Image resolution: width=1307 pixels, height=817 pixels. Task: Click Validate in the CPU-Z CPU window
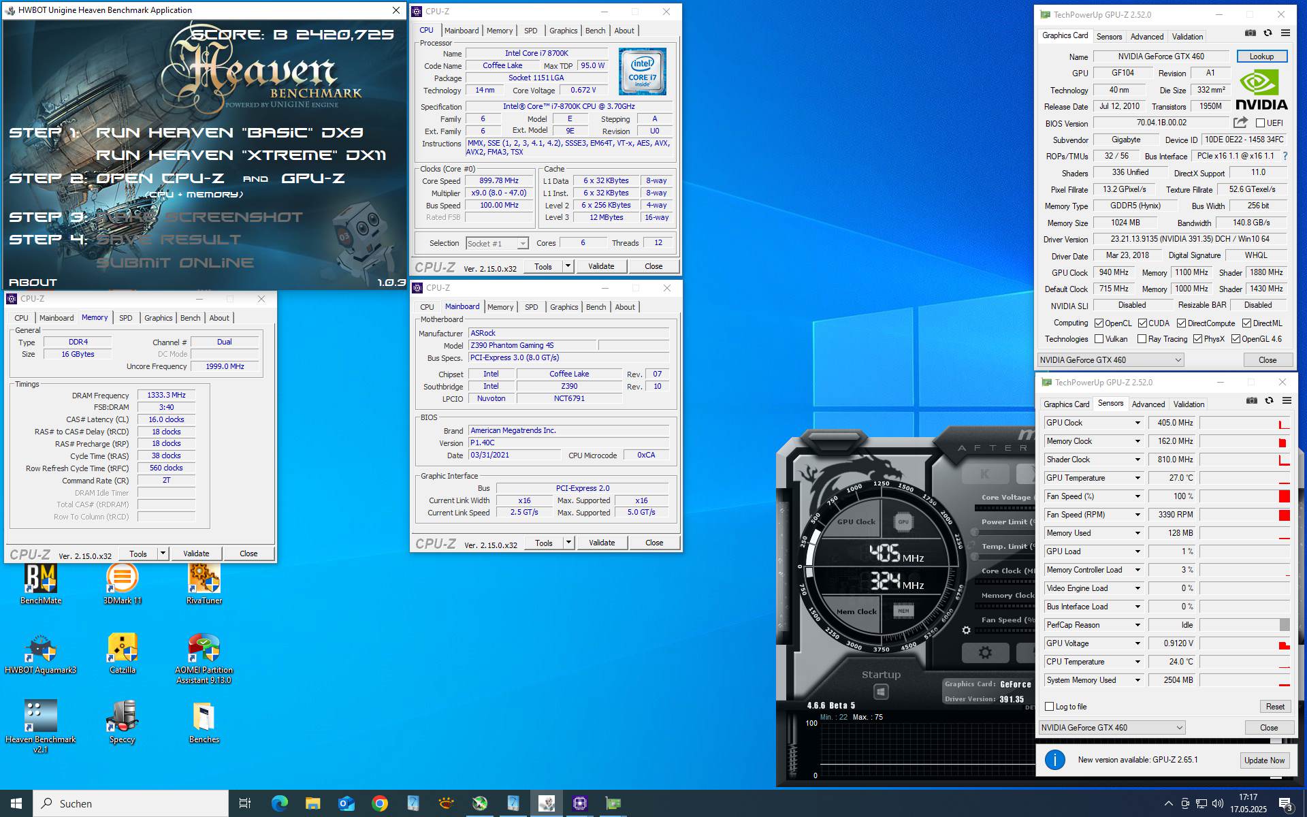[601, 266]
